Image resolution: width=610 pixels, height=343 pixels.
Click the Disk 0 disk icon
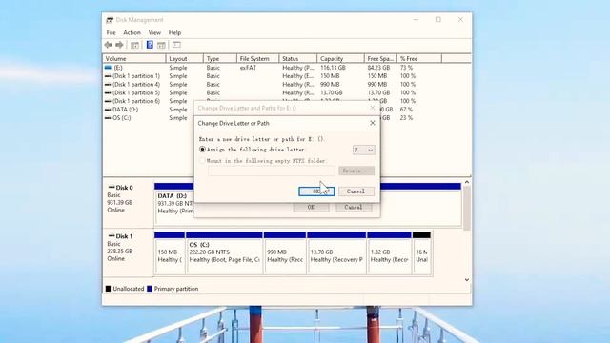point(112,188)
